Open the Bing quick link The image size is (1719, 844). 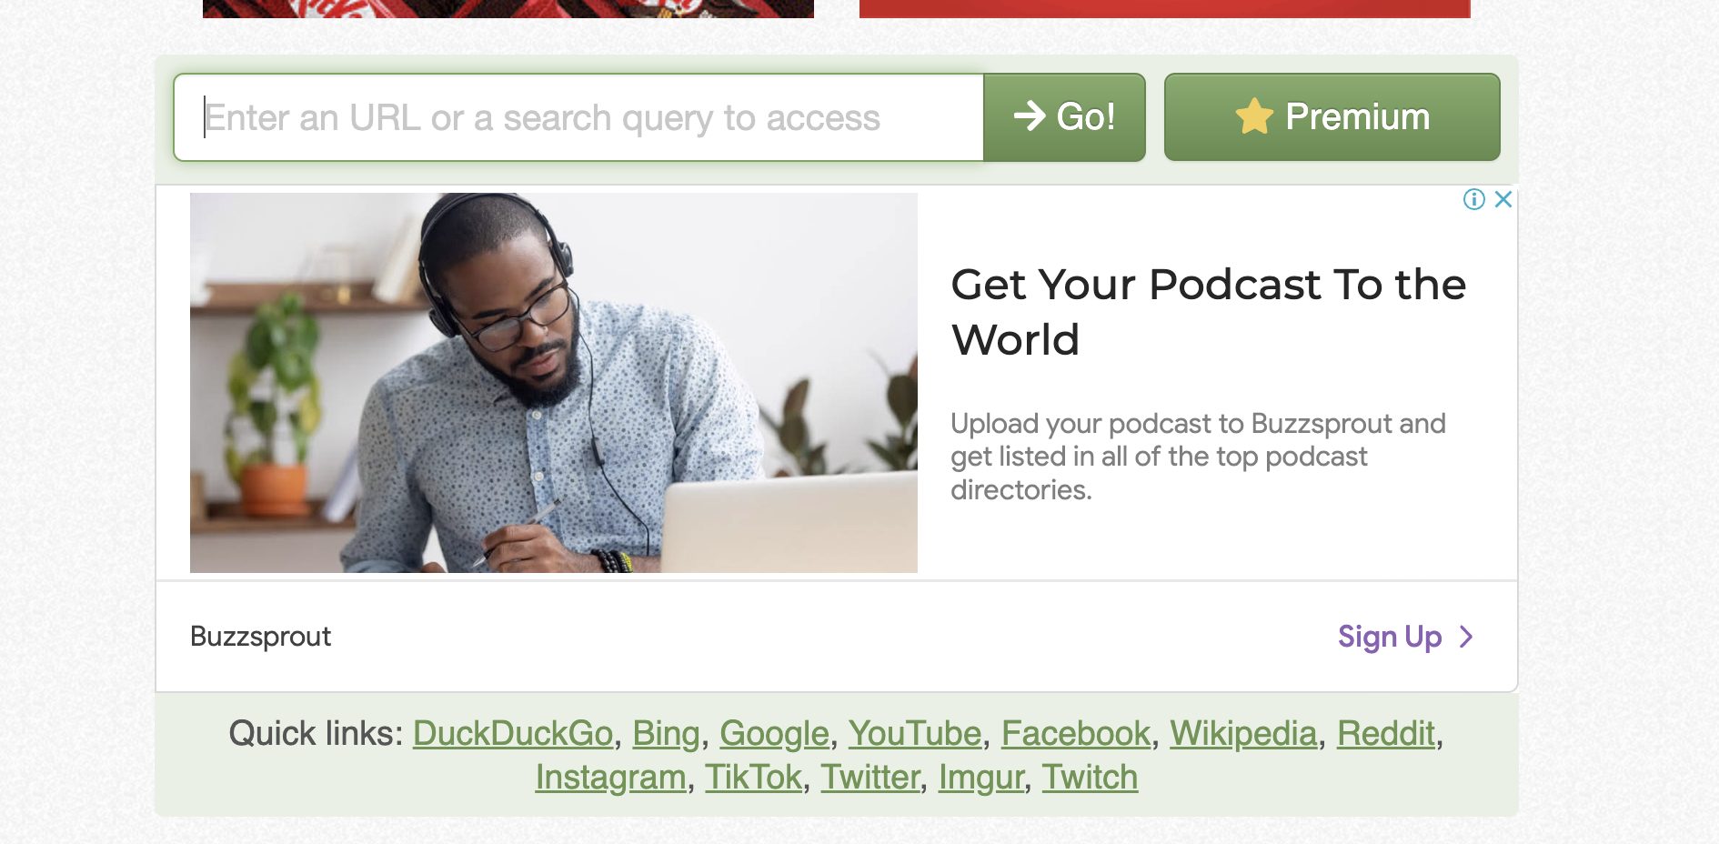666,733
